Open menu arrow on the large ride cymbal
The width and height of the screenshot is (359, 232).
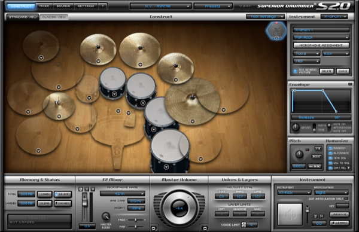(193, 121)
